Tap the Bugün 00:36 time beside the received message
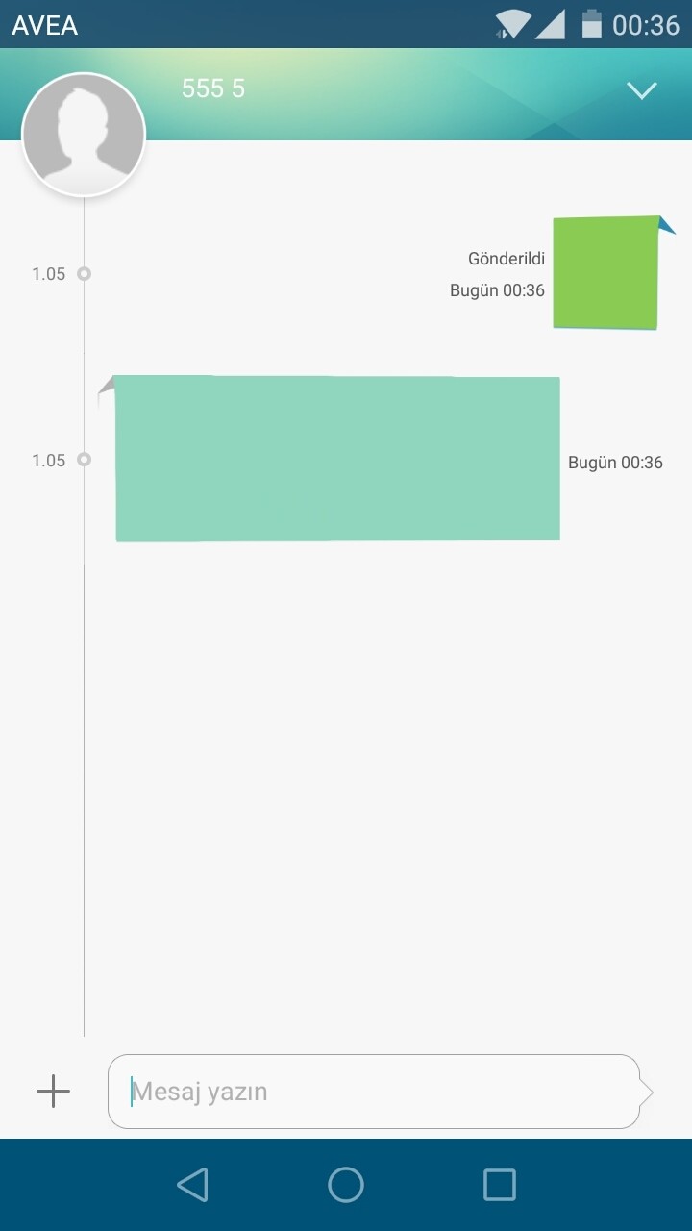 615,463
